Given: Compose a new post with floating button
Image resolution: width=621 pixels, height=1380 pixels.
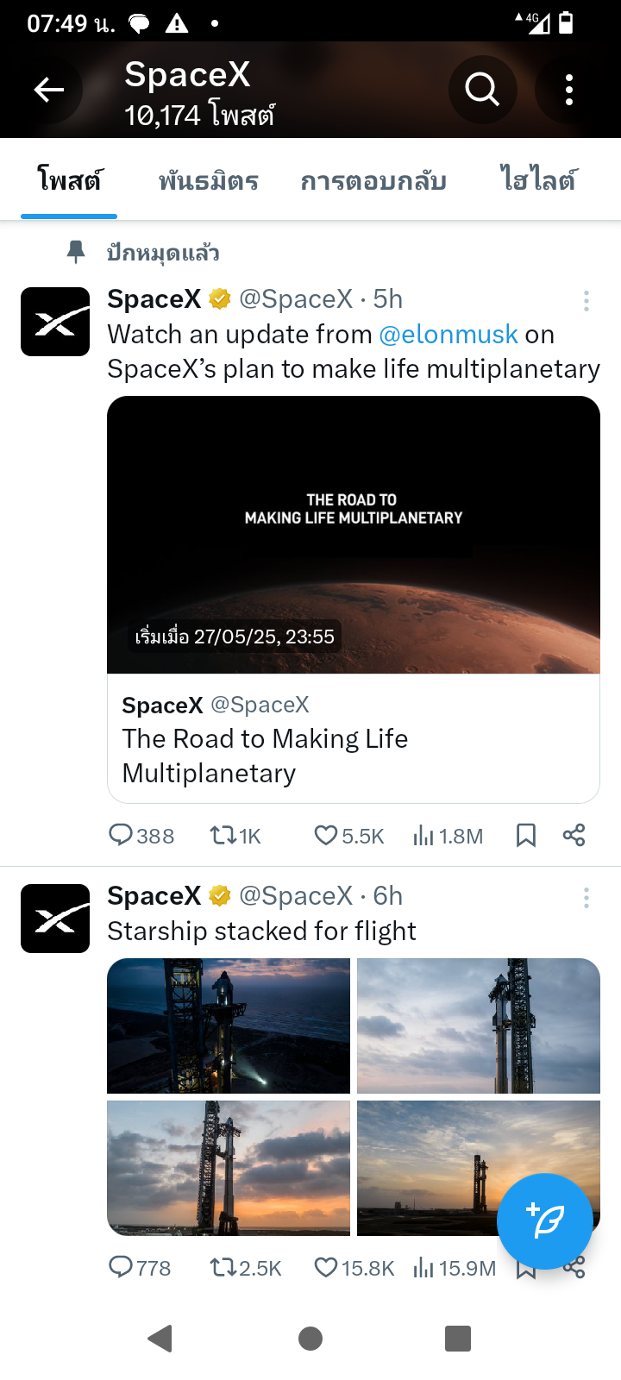Looking at the screenshot, I should (x=544, y=1221).
